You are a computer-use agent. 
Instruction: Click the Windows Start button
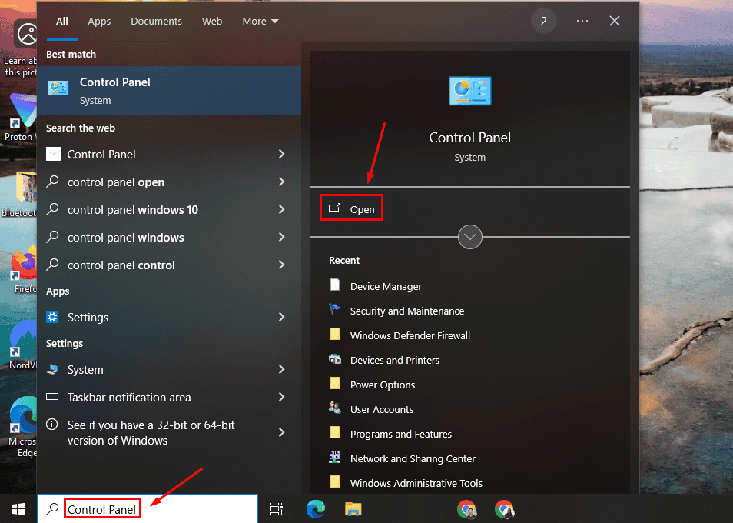click(x=17, y=508)
